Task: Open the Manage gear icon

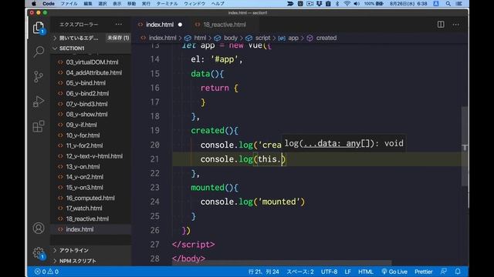Action: (x=39, y=253)
